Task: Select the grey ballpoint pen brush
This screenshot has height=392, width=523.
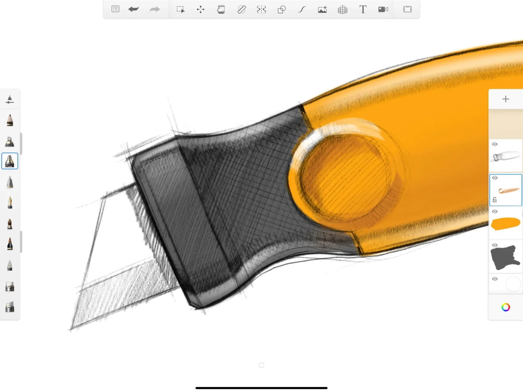Action: click(10, 182)
